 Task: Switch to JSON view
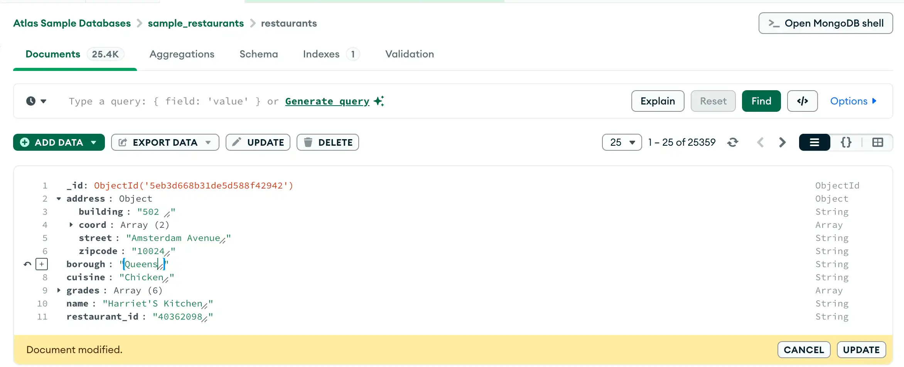tap(846, 142)
